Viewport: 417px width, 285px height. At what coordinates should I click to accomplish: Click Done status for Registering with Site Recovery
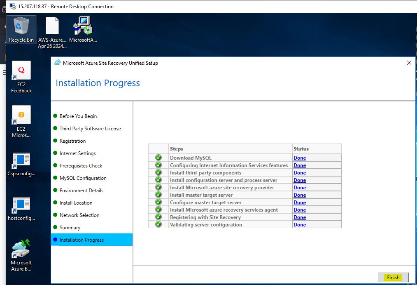click(300, 217)
